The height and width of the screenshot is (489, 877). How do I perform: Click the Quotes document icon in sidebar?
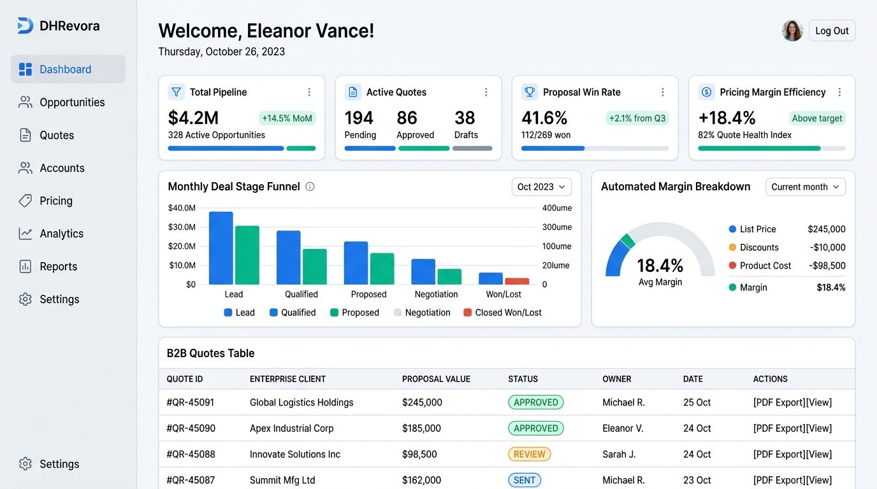point(25,135)
